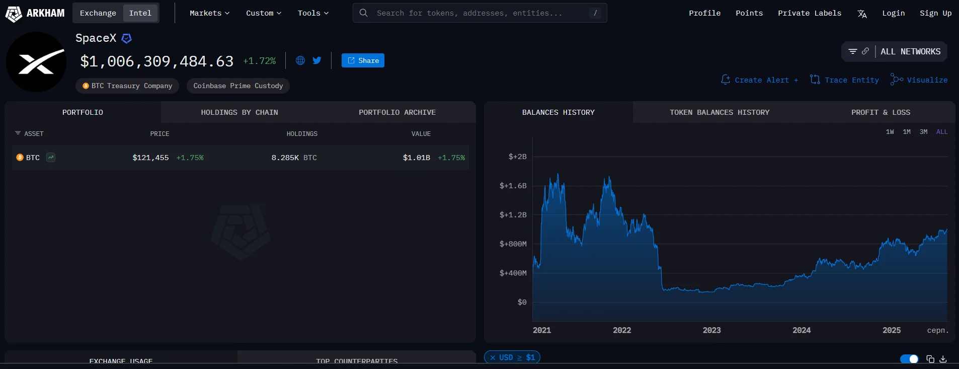959x369 pixels.
Task: Click the filter icon in networks selector
Action: [x=853, y=51]
